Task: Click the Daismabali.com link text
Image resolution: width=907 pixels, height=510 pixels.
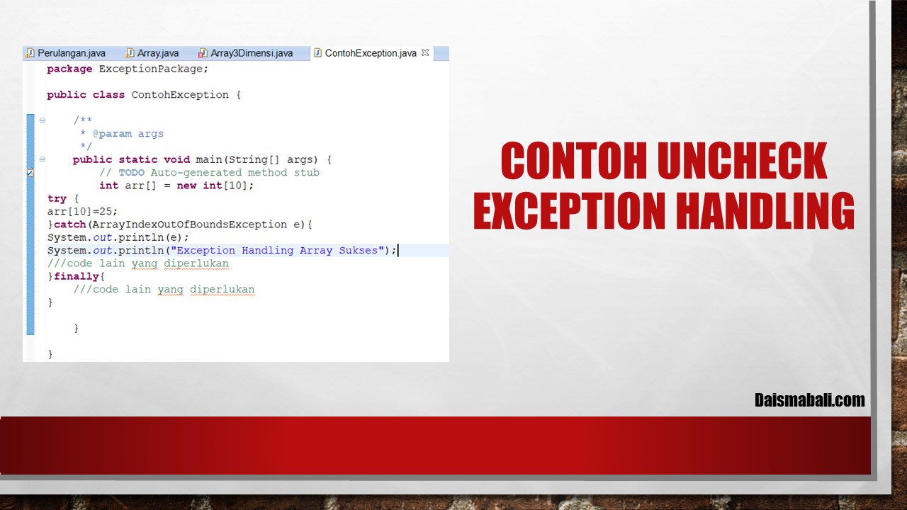Action: tap(809, 400)
